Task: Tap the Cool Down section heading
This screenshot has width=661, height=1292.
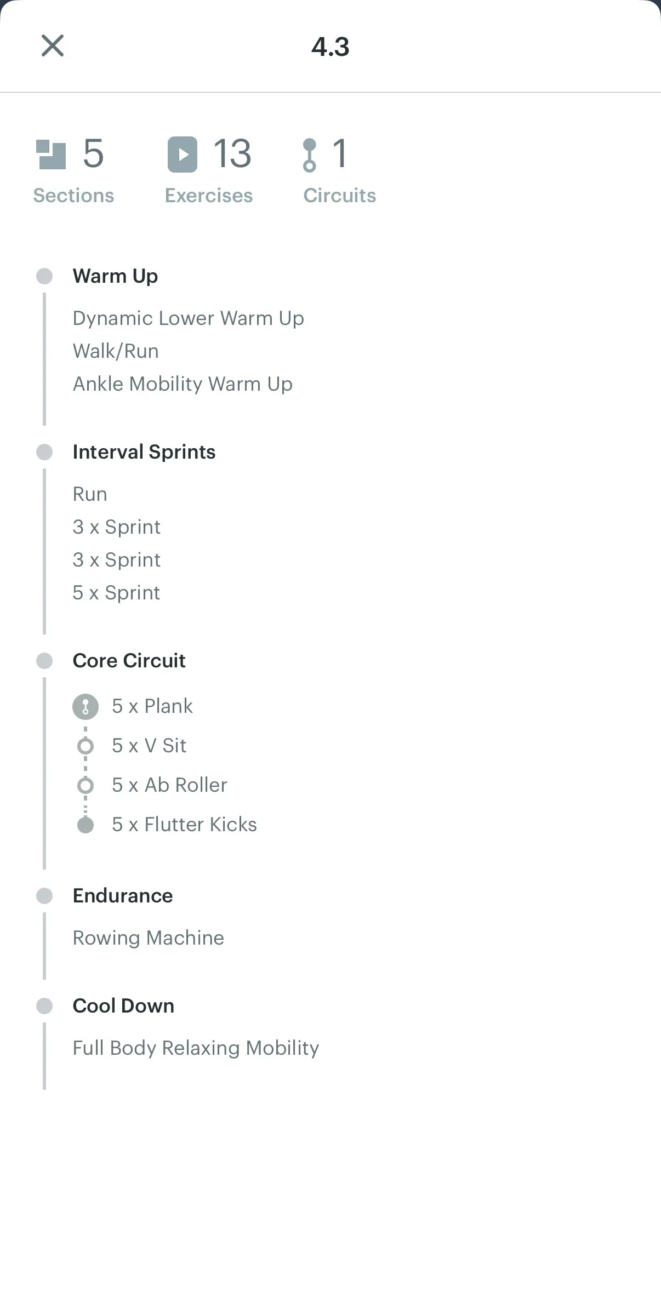Action: (x=123, y=1006)
